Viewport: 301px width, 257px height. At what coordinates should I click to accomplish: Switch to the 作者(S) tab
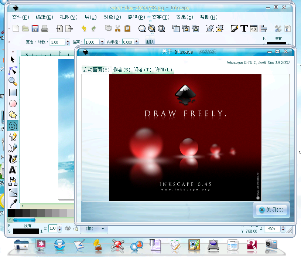pyautogui.click(x=122, y=70)
